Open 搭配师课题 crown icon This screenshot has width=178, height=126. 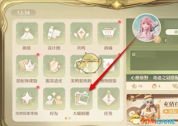(x=27, y=66)
